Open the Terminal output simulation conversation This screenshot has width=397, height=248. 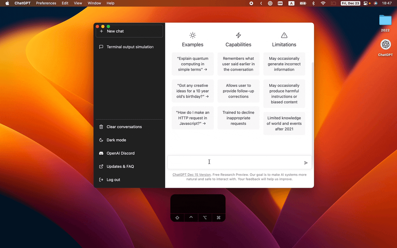(130, 47)
